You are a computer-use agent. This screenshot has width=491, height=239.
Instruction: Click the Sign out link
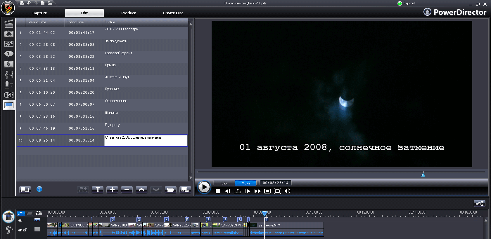tap(409, 4)
